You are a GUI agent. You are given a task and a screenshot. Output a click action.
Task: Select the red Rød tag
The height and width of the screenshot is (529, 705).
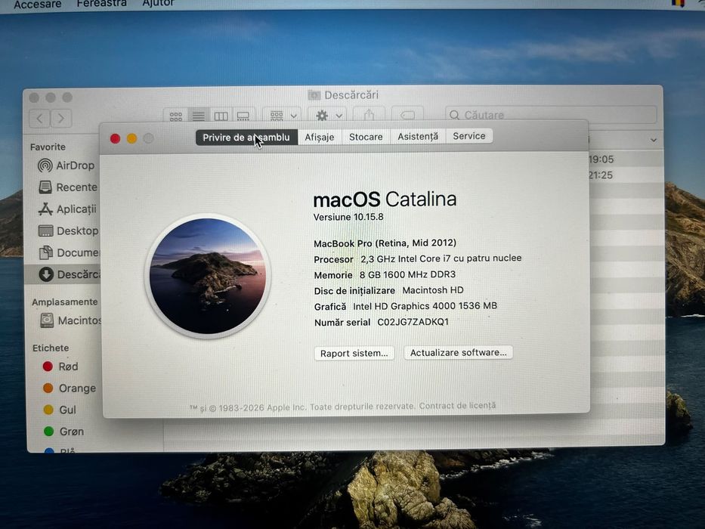pyautogui.click(x=60, y=367)
